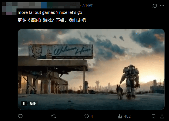The width and height of the screenshot is (169, 121).
Task: Click the dog walking in the GIF
Action: pyautogui.click(x=120, y=92)
